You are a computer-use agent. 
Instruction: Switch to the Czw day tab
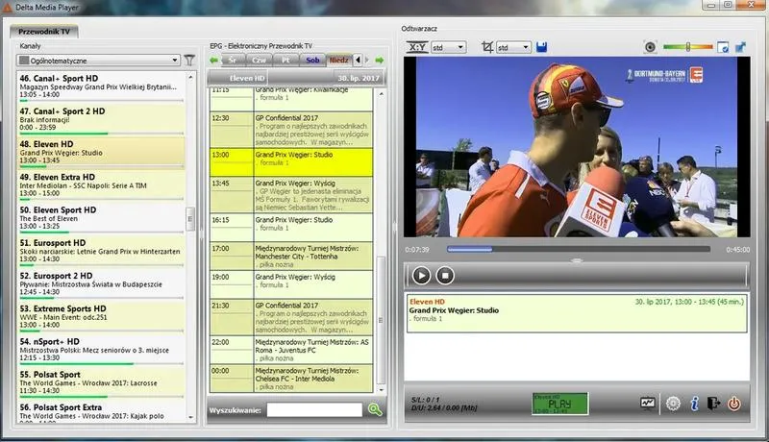point(259,61)
